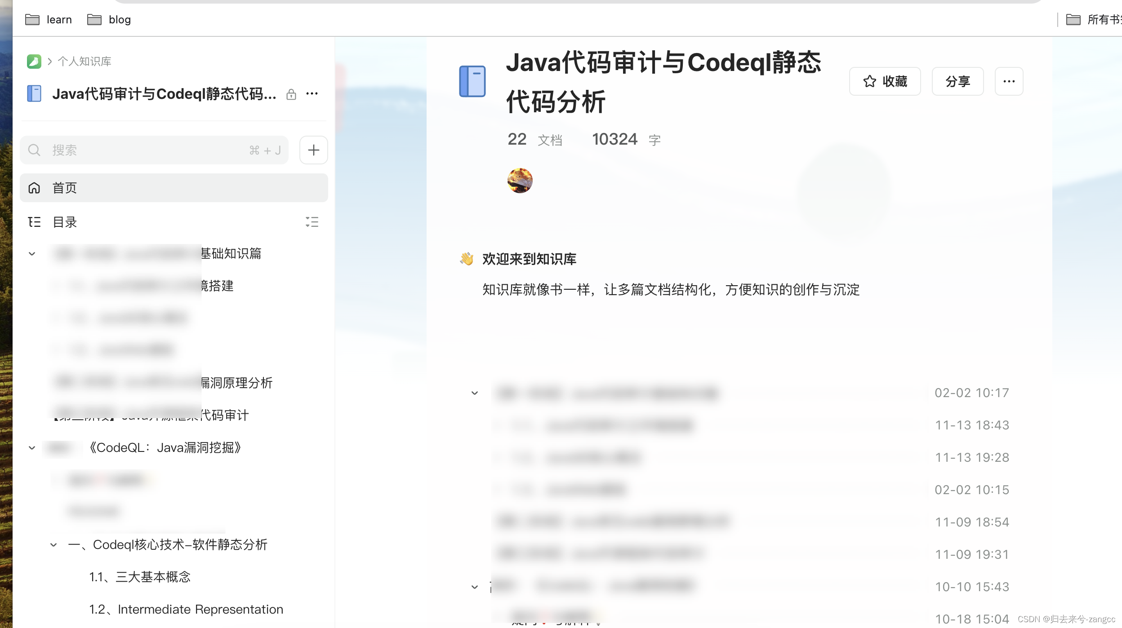The height and width of the screenshot is (628, 1122).
Task: Open the 所有库 folder view
Action: [x=1094, y=19]
